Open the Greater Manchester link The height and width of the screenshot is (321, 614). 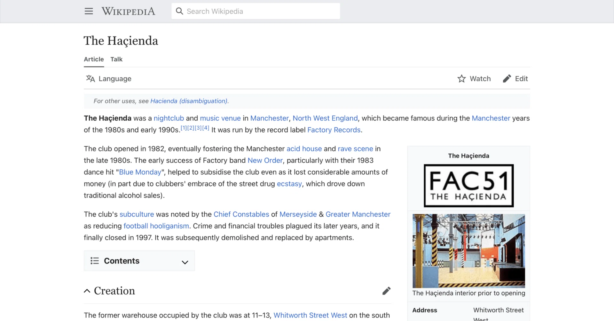pos(358,214)
